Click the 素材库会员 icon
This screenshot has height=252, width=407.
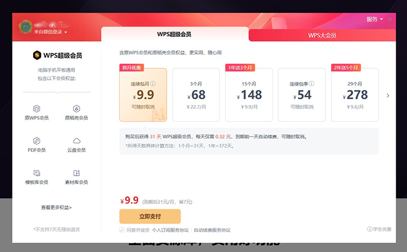tap(77, 173)
